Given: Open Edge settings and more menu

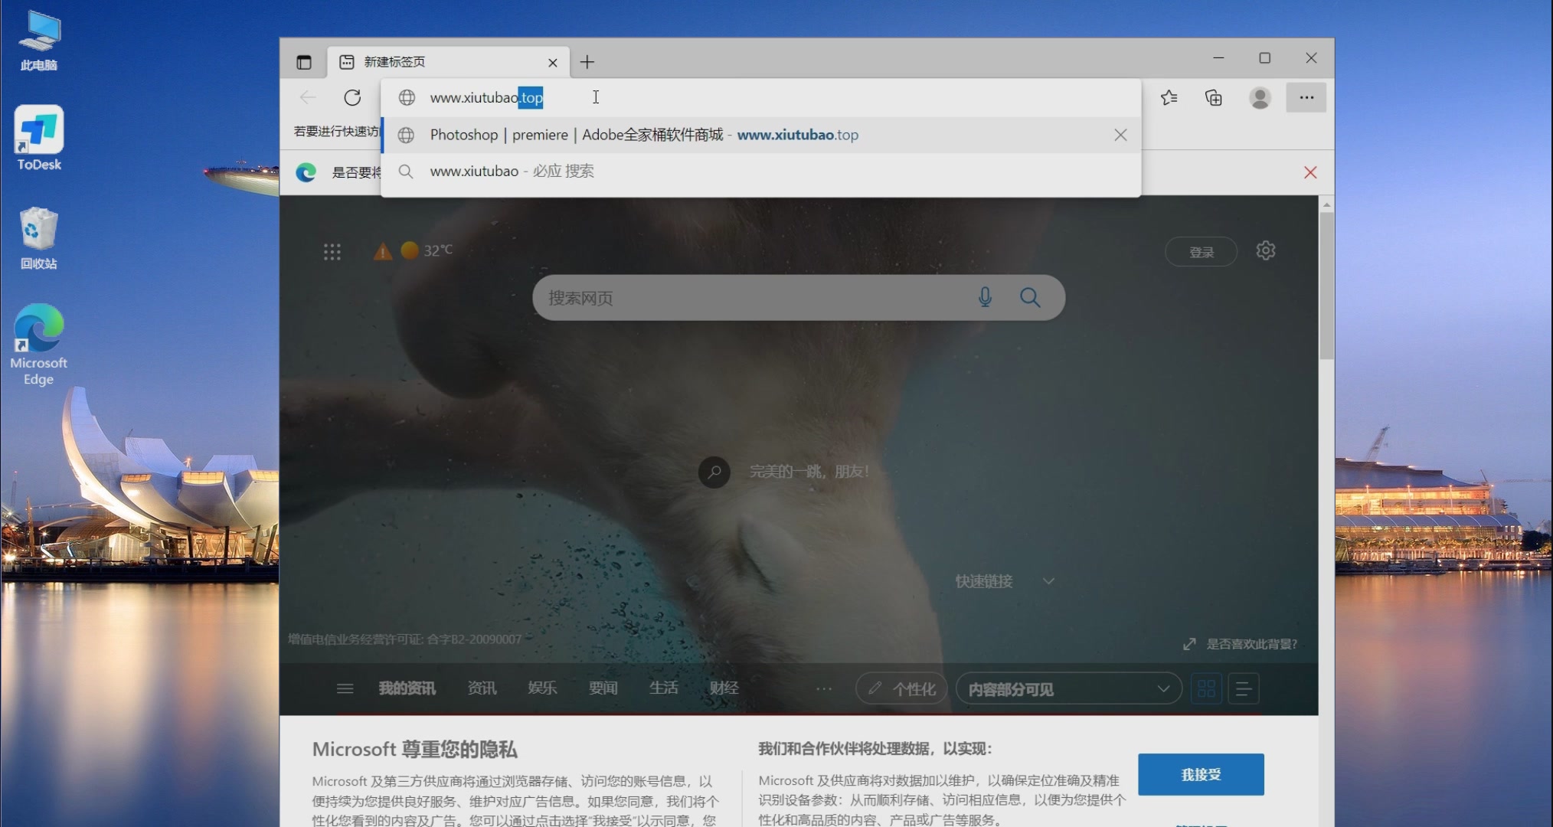Looking at the screenshot, I should click(x=1306, y=97).
